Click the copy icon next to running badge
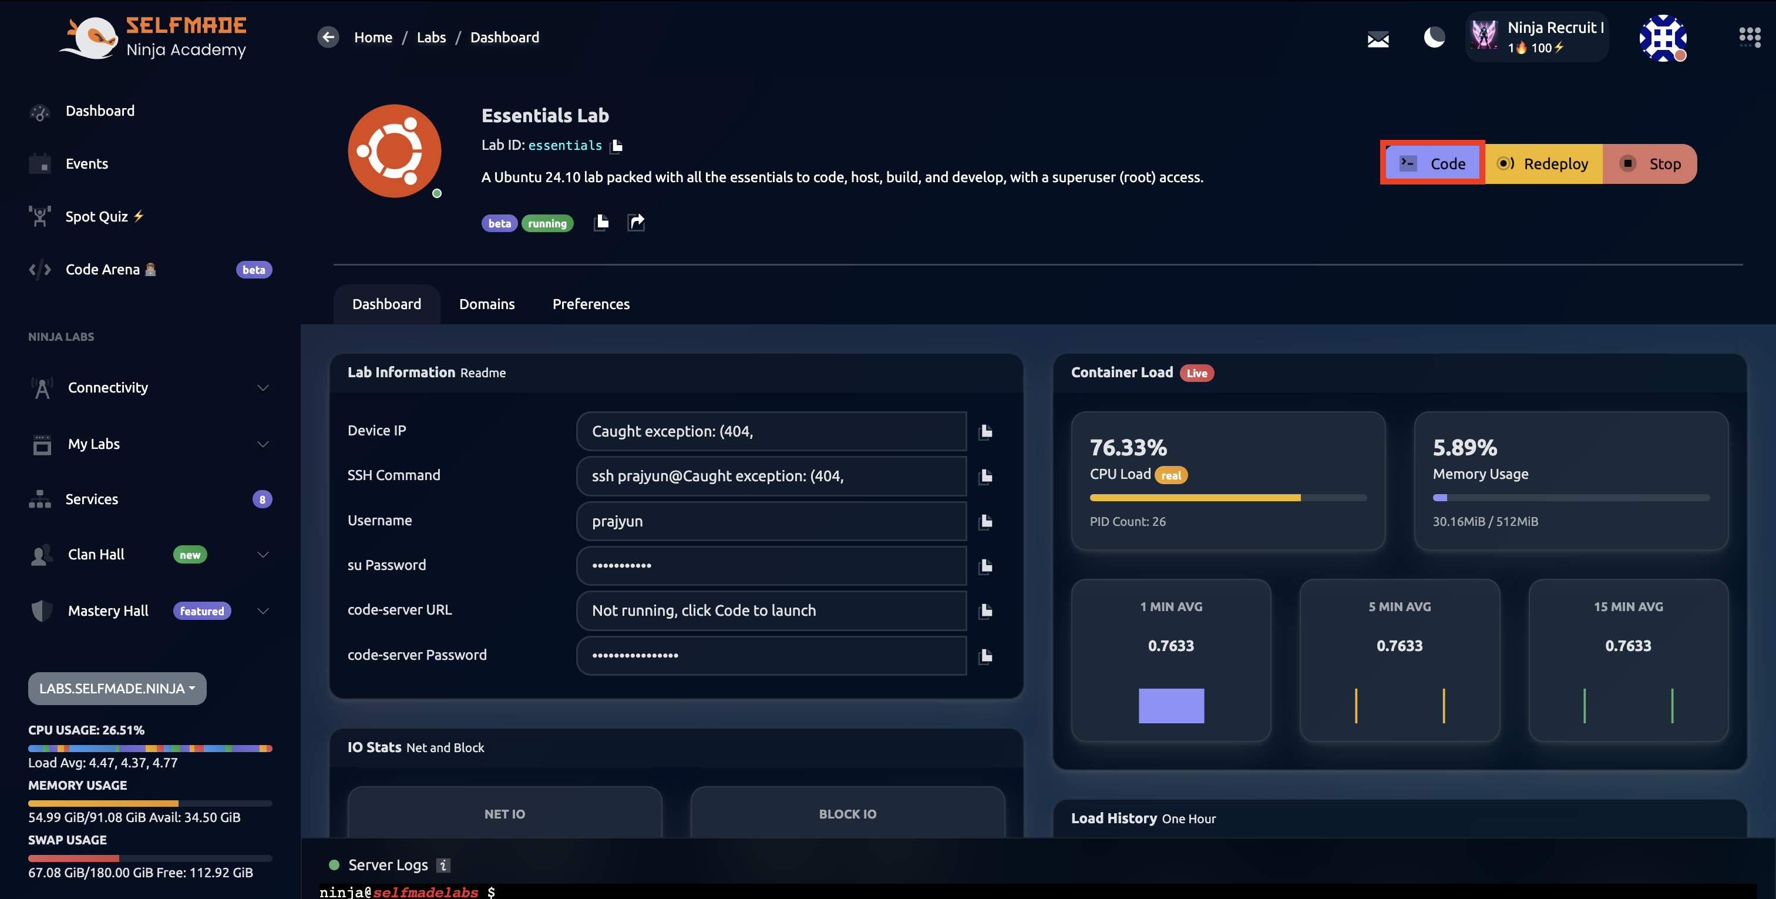1776x899 pixels. pos(601,222)
